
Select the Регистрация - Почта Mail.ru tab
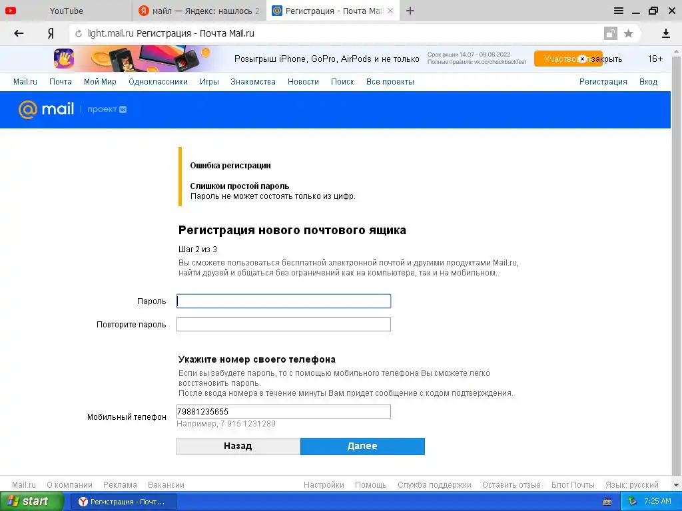coord(333,11)
